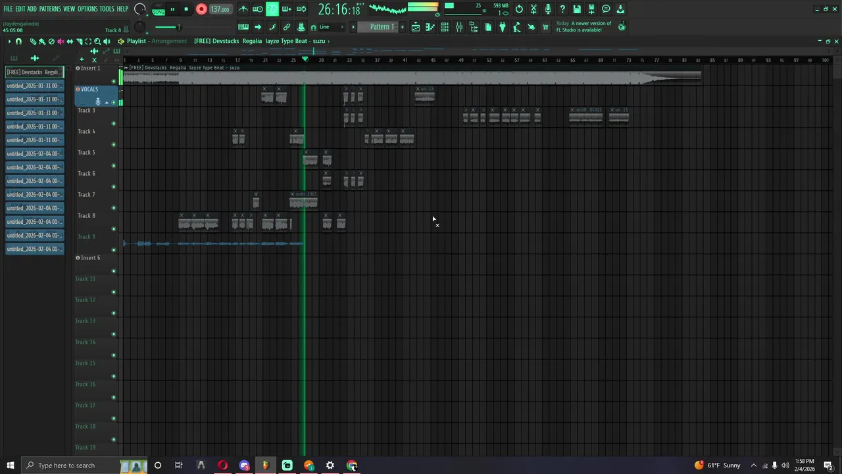The image size is (842, 474).
Task: Click the red Record button
Action: click(201, 9)
